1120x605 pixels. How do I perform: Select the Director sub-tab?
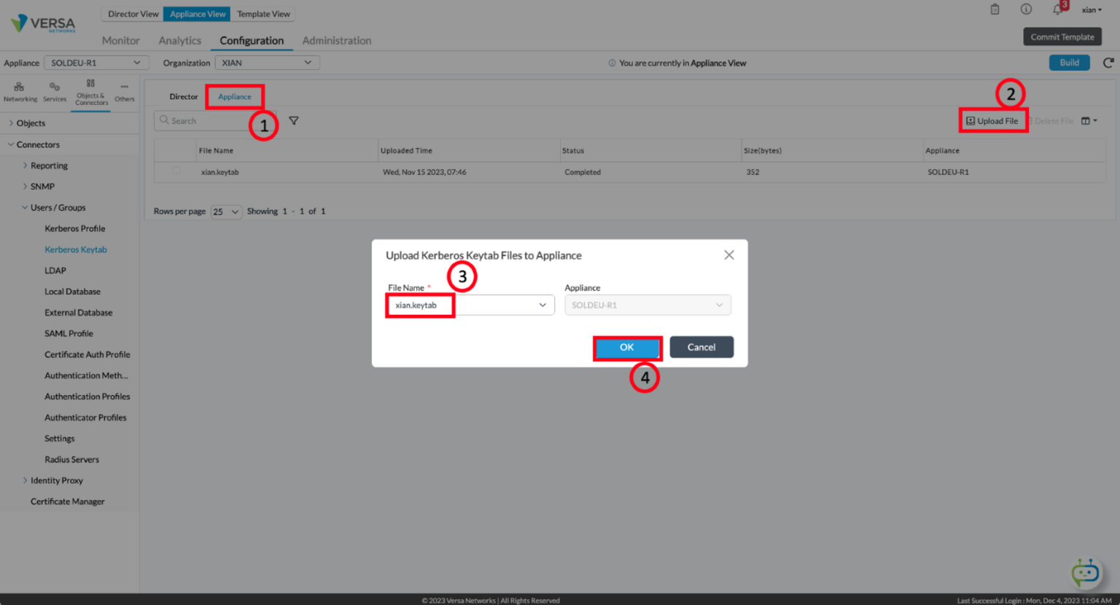(184, 96)
